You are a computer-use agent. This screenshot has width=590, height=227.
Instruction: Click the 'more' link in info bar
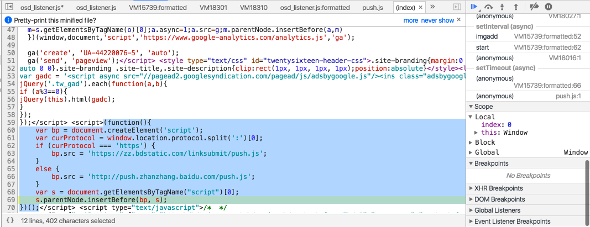click(410, 20)
